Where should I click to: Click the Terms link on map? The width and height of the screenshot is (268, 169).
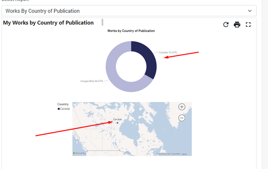[x=184, y=154]
